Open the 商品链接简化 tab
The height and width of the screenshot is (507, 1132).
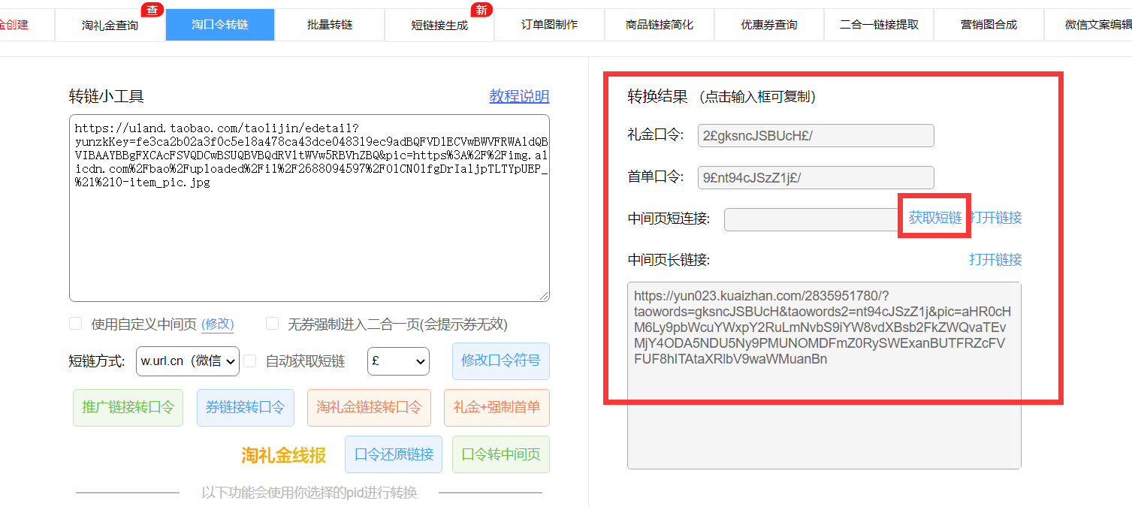[x=660, y=25]
